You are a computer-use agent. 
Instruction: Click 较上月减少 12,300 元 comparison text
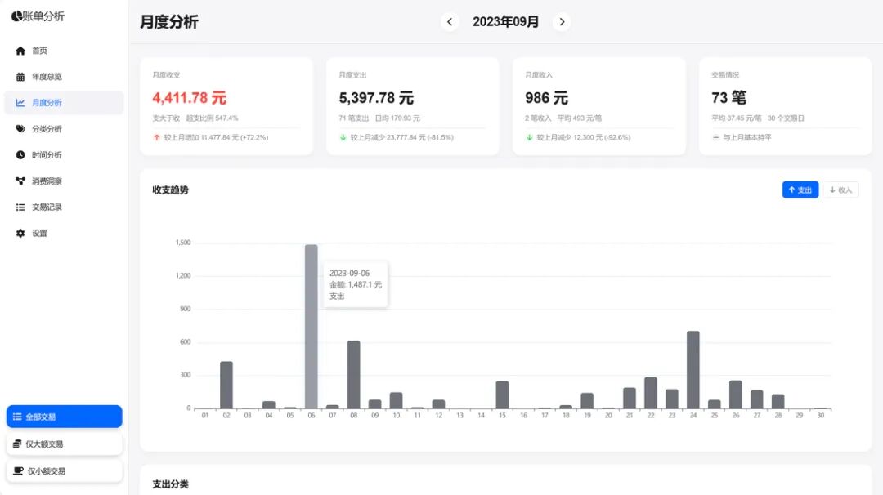tap(584, 137)
